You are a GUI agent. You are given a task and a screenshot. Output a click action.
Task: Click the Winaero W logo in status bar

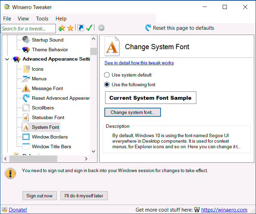click(x=197, y=209)
